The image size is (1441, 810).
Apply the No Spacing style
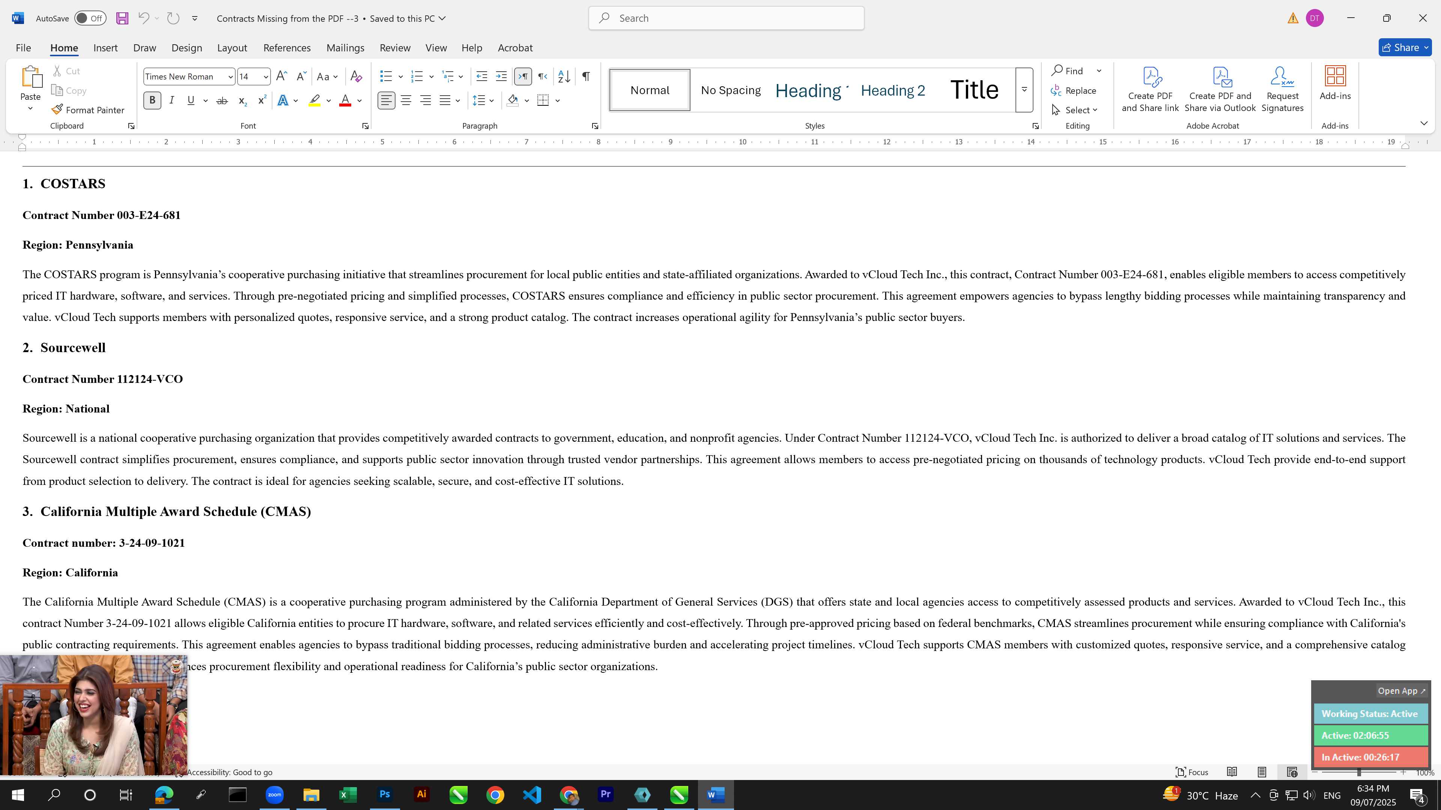(x=731, y=90)
